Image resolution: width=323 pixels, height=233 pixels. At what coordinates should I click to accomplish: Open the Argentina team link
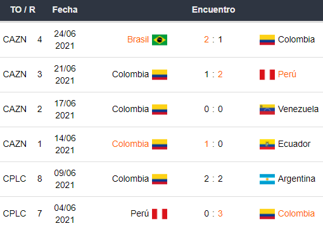(x=296, y=179)
